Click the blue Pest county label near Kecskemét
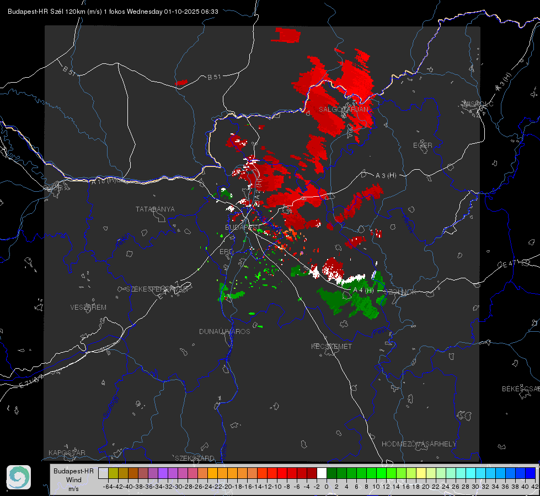 point(380,331)
